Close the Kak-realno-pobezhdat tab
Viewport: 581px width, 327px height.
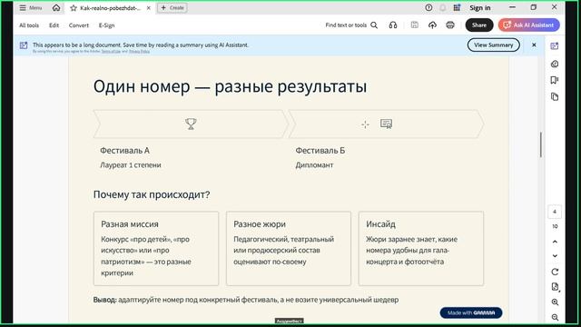point(149,8)
